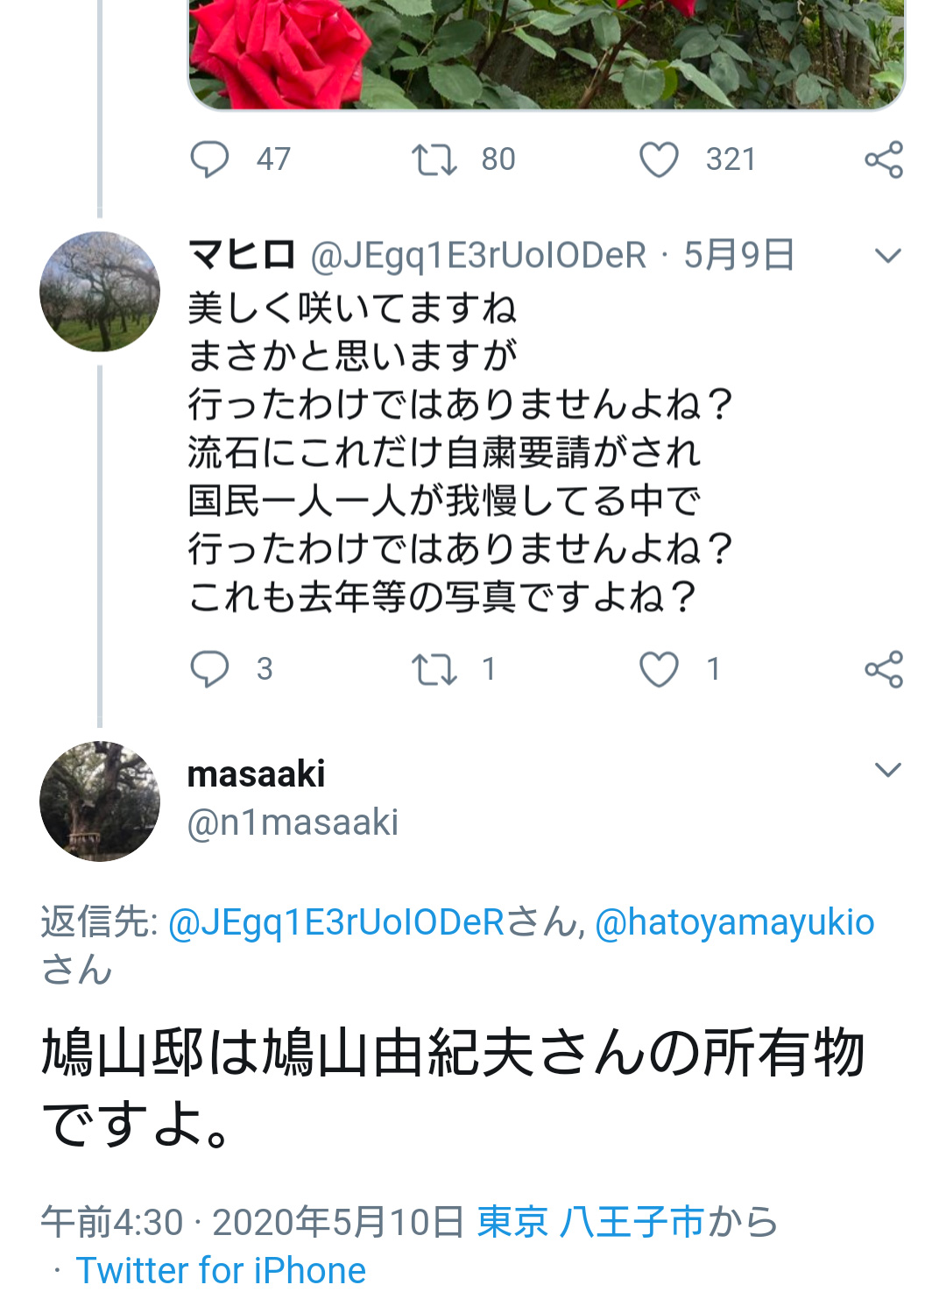Screen dimensions: 946x1313
Task: Open the red rose photo
Action: [547, 53]
